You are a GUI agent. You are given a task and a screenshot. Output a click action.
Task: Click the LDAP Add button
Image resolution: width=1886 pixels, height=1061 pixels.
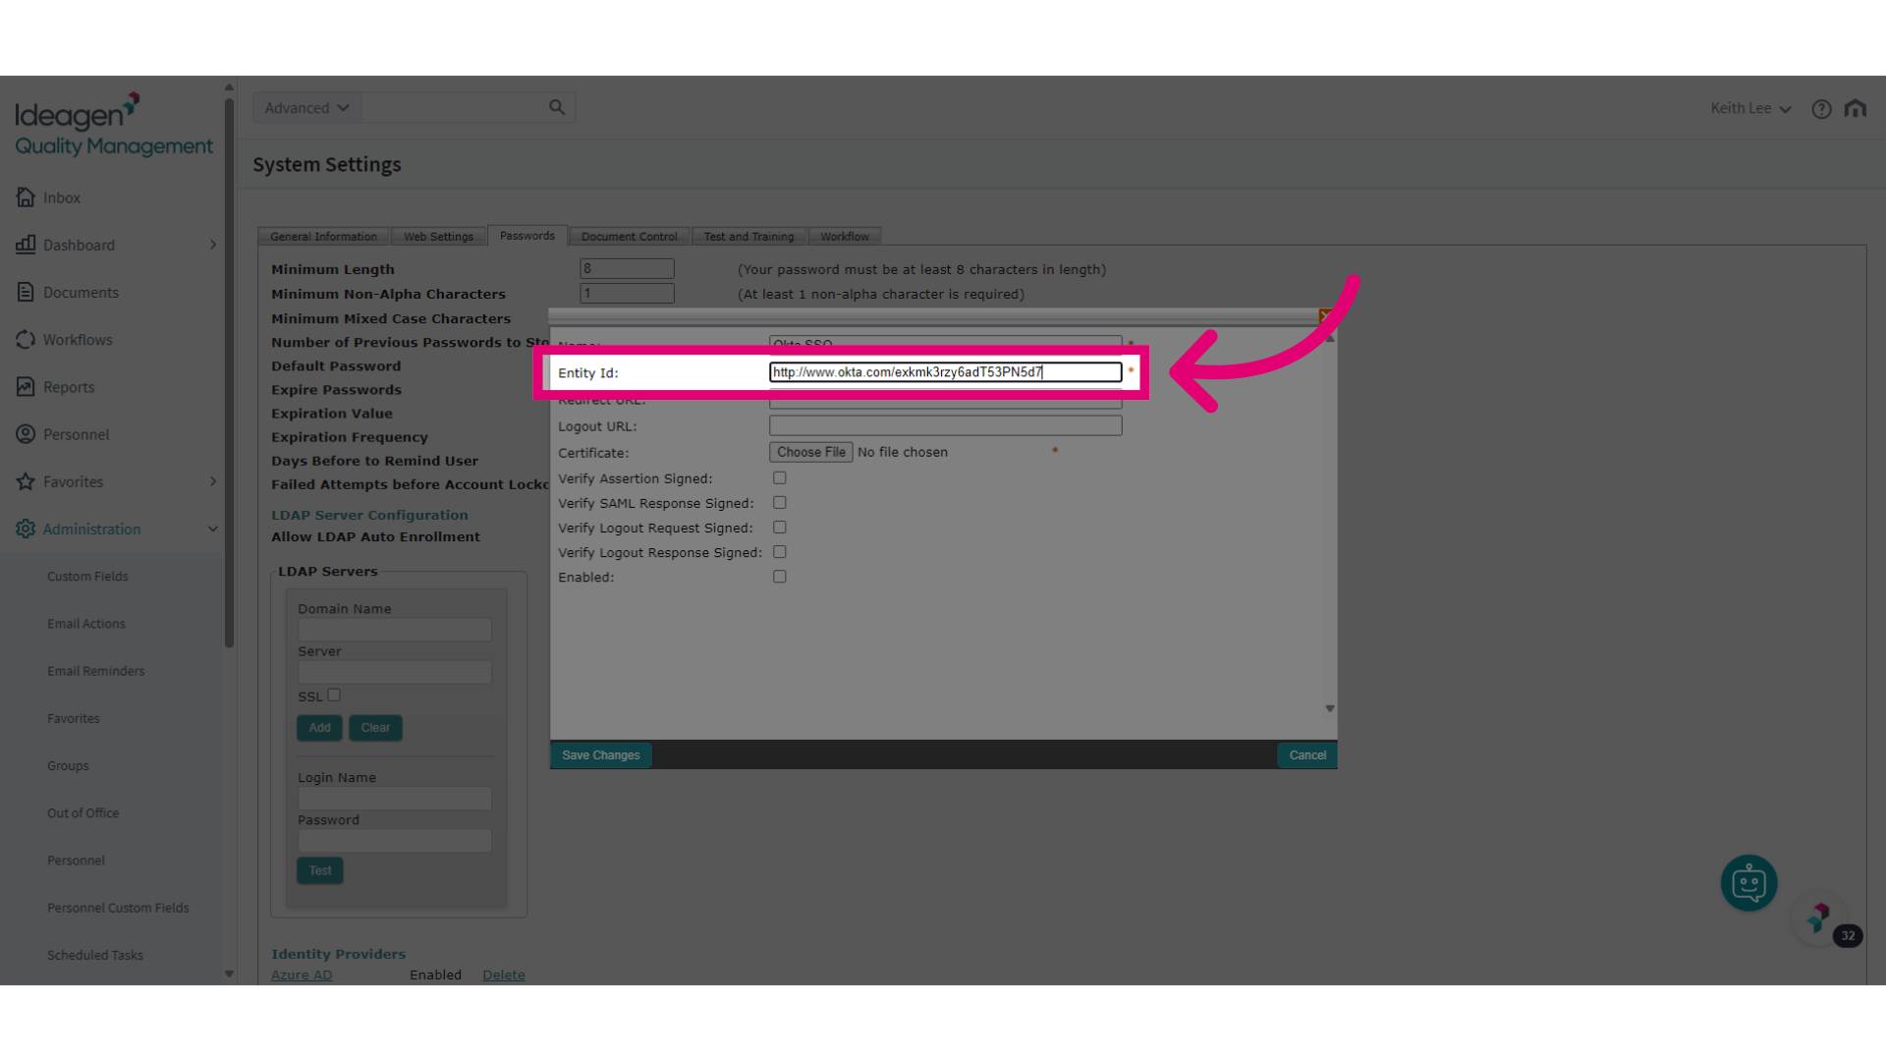coord(319,728)
